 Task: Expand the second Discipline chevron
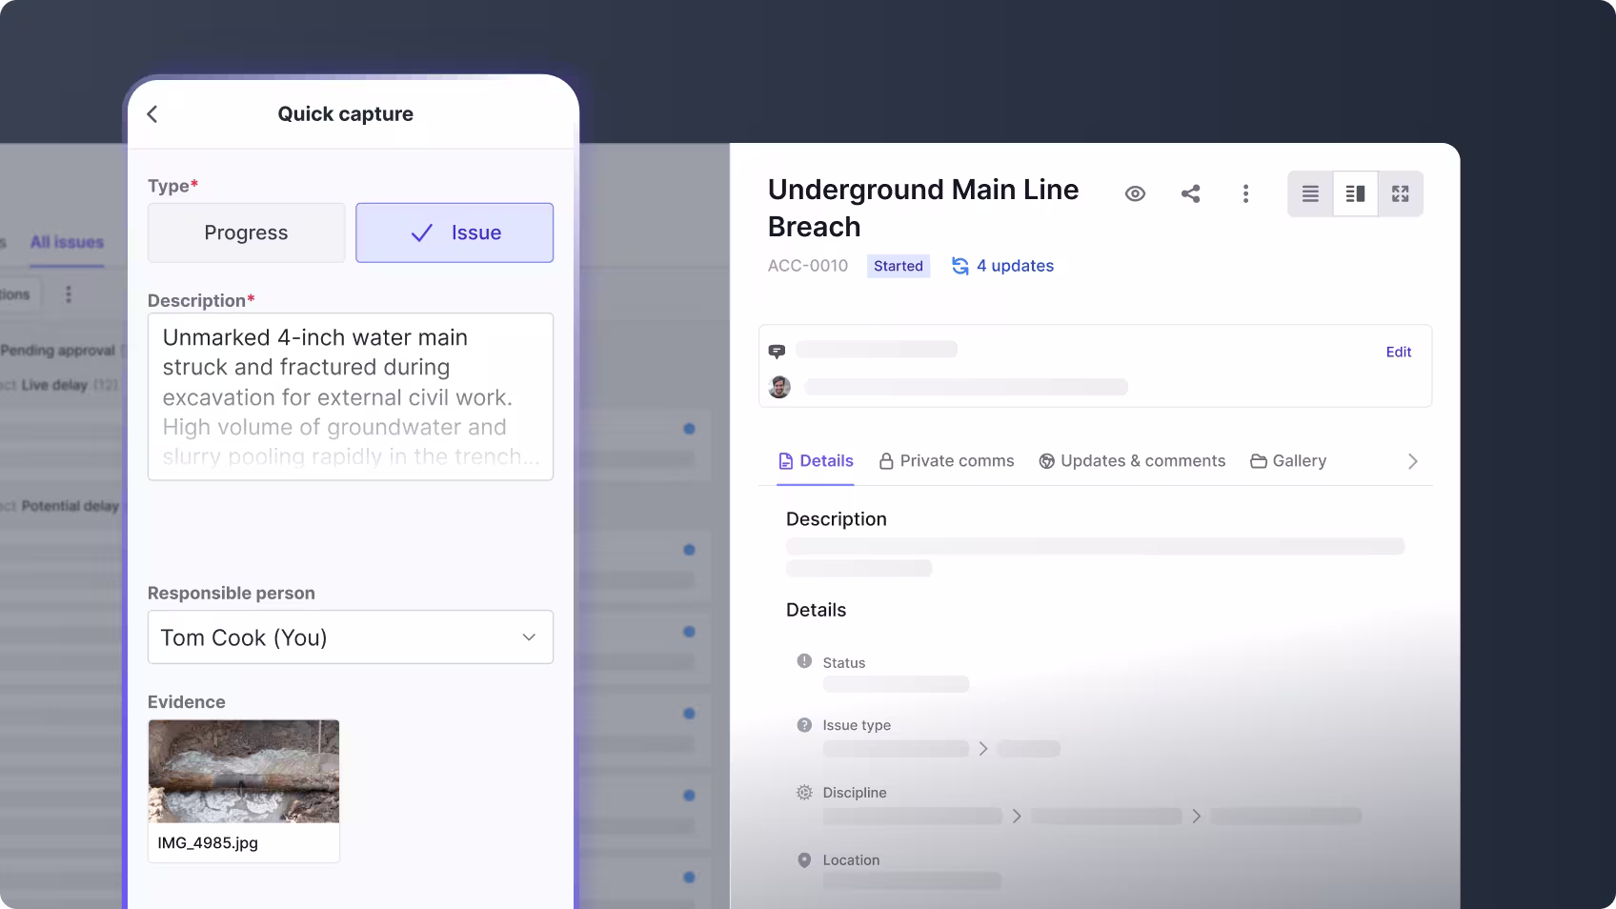click(1196, 816)
